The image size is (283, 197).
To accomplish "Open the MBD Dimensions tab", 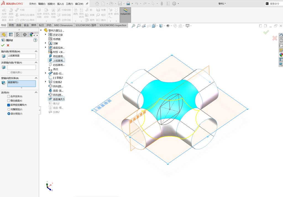I will click(x=63, y=25).
